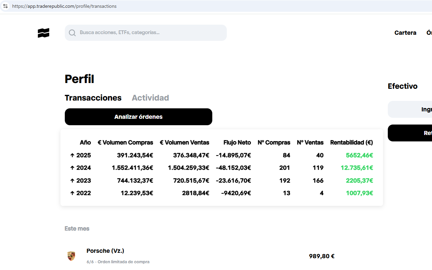Image resolution: width=432 pixels, height=270 pixels.
Task: Open site information icon in address bar
Action: pyautogui.click(x=5, y=6)
